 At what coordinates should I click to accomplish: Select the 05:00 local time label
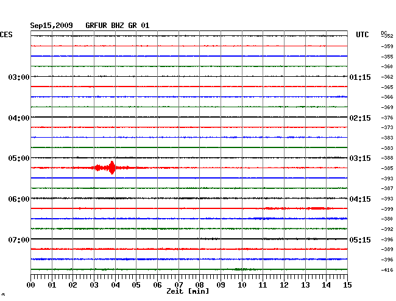coord(19,158)
